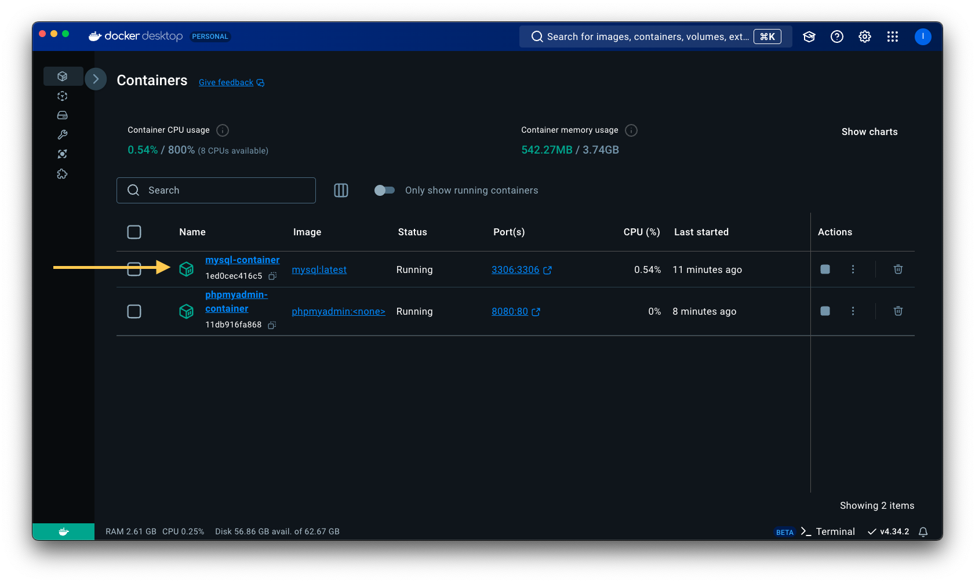Sort by the Image column header

click(x=307, y=232)
